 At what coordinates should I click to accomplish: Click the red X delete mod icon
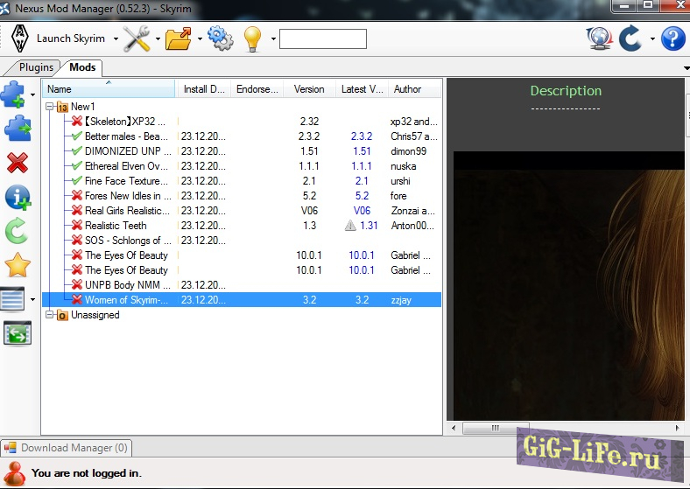pyautogui.click(x=17, y=163)
